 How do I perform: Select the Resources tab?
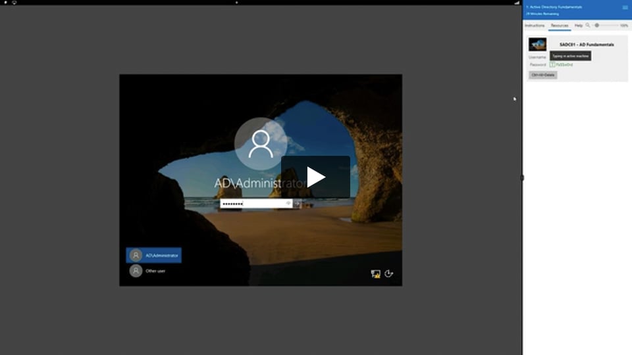(560, 25)
